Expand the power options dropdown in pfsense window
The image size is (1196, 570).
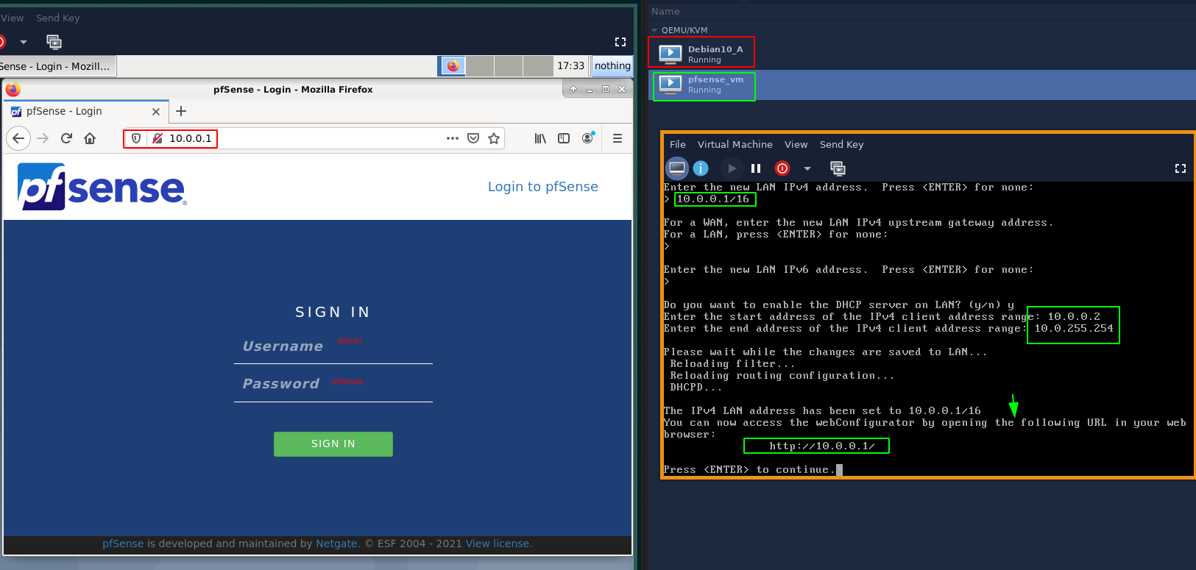click(x=807, y=168)
